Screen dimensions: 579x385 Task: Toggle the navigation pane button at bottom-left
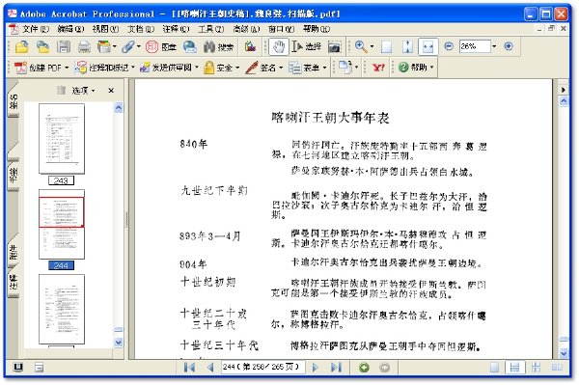[x=17, y=367]
